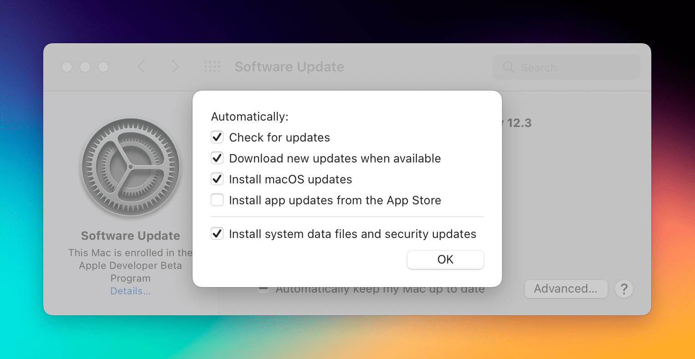Click the yellow minimize window button
Image resolution: width=695 pixels, height=359 pixels.
pos(85,67)
